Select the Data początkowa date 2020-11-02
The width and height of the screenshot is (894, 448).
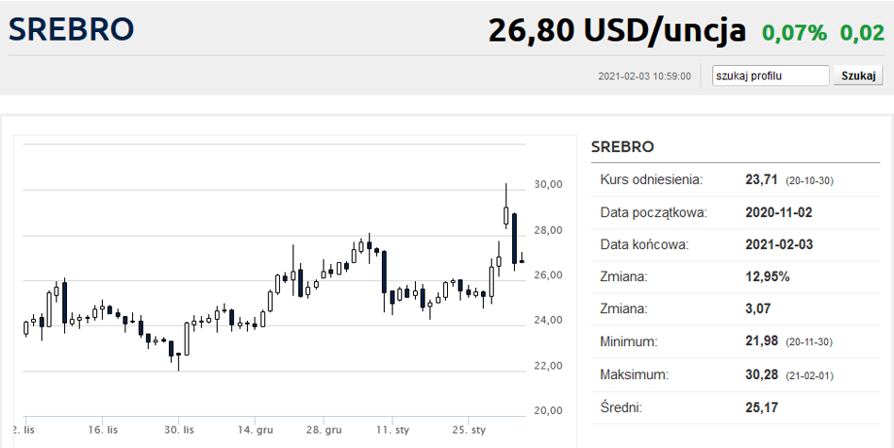[779, 212]
